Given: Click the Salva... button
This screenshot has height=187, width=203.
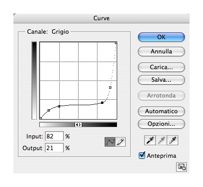Looking at the screenshot, I should [x=161, y=80].
